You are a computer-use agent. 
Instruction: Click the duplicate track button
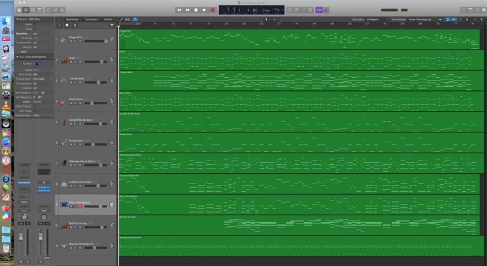click(67, 25)
